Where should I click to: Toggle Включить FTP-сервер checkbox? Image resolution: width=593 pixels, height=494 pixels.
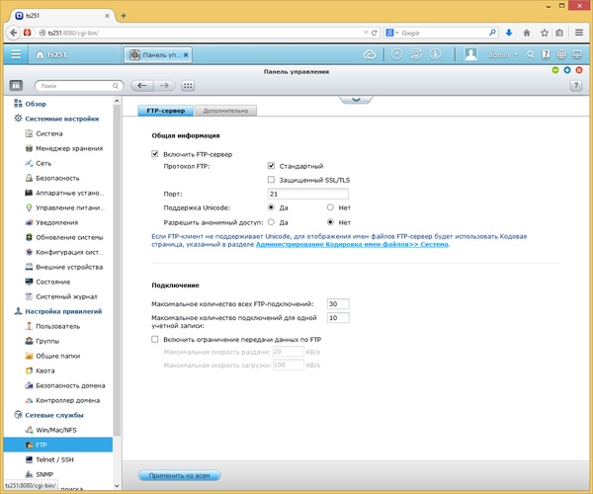point(155,154)
